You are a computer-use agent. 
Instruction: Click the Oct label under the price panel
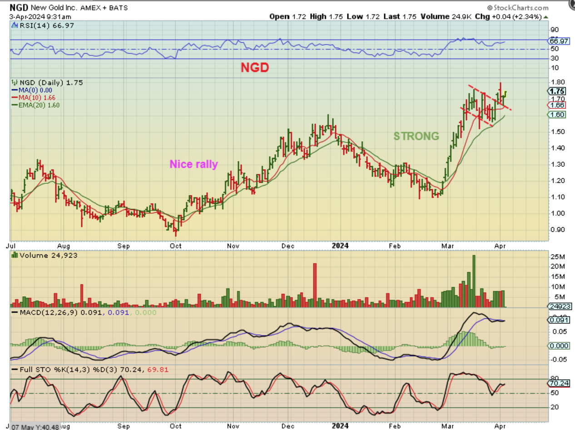(x=176, y=246)
